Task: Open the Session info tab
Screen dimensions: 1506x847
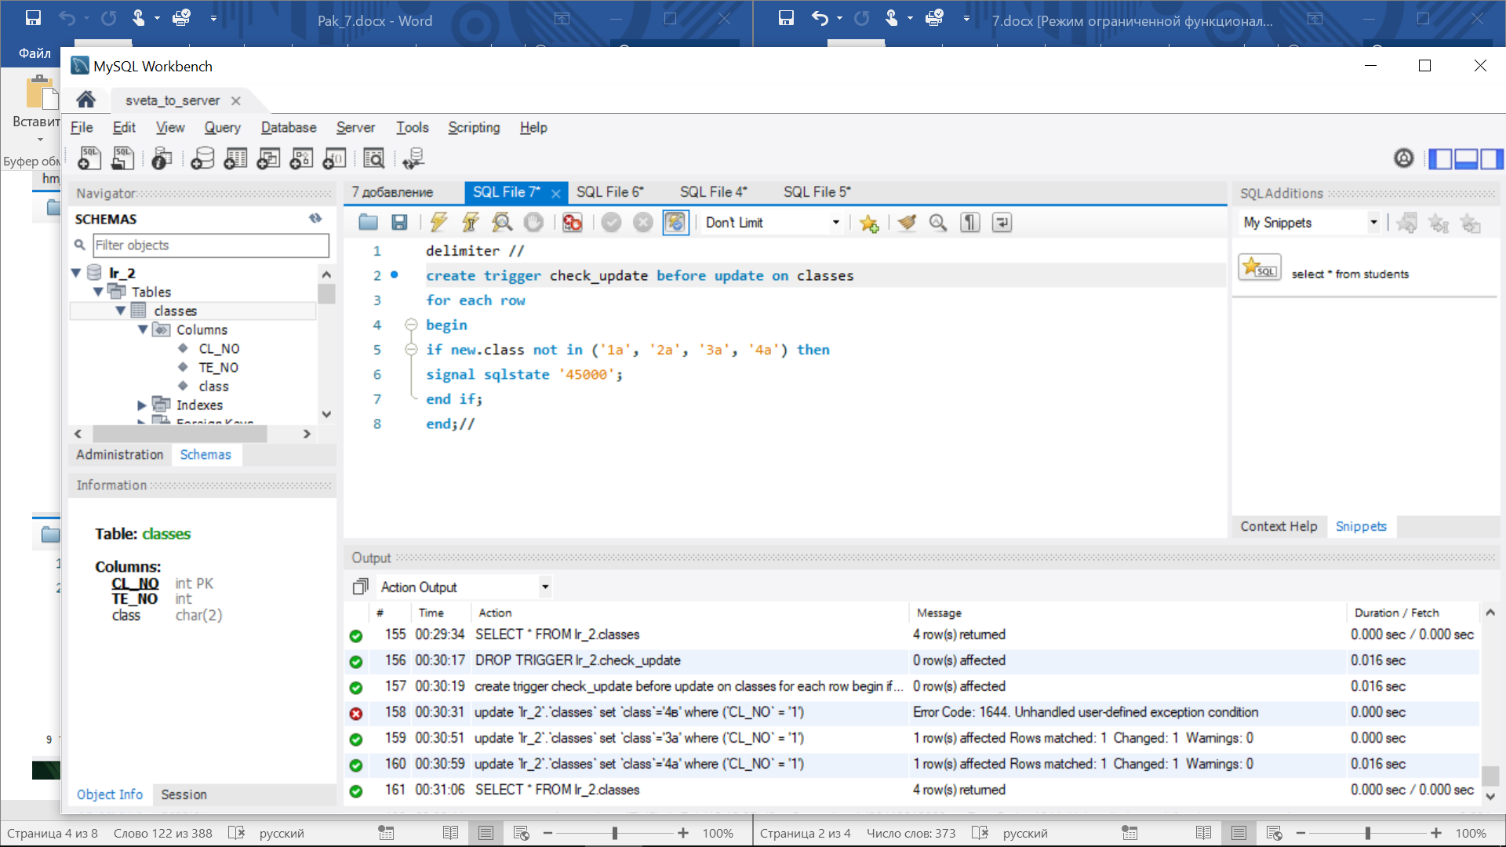Action: [184, 794]
